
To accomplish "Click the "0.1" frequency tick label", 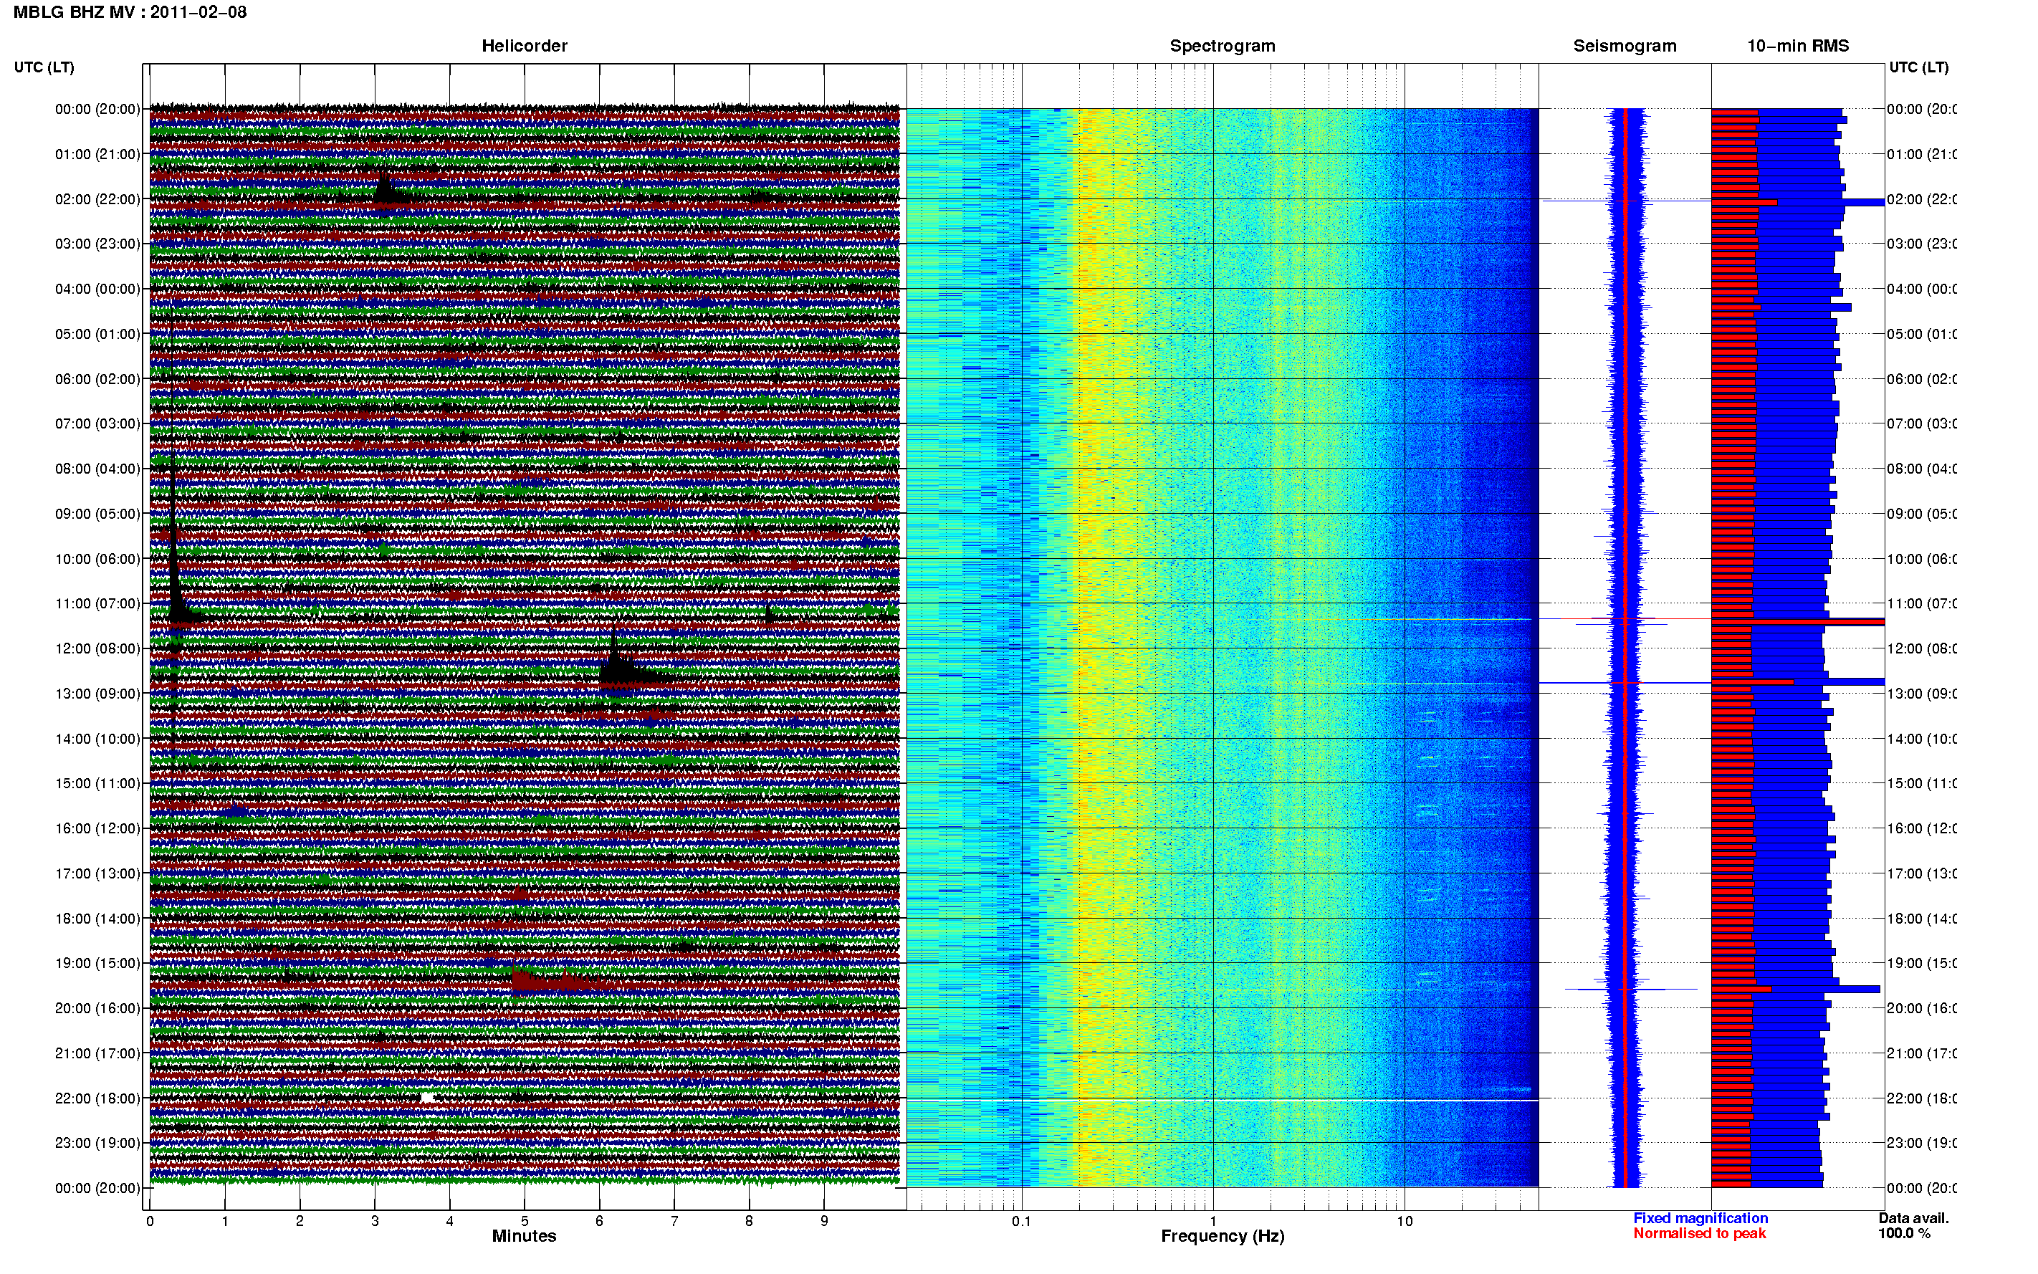I will (1021, 1221).
